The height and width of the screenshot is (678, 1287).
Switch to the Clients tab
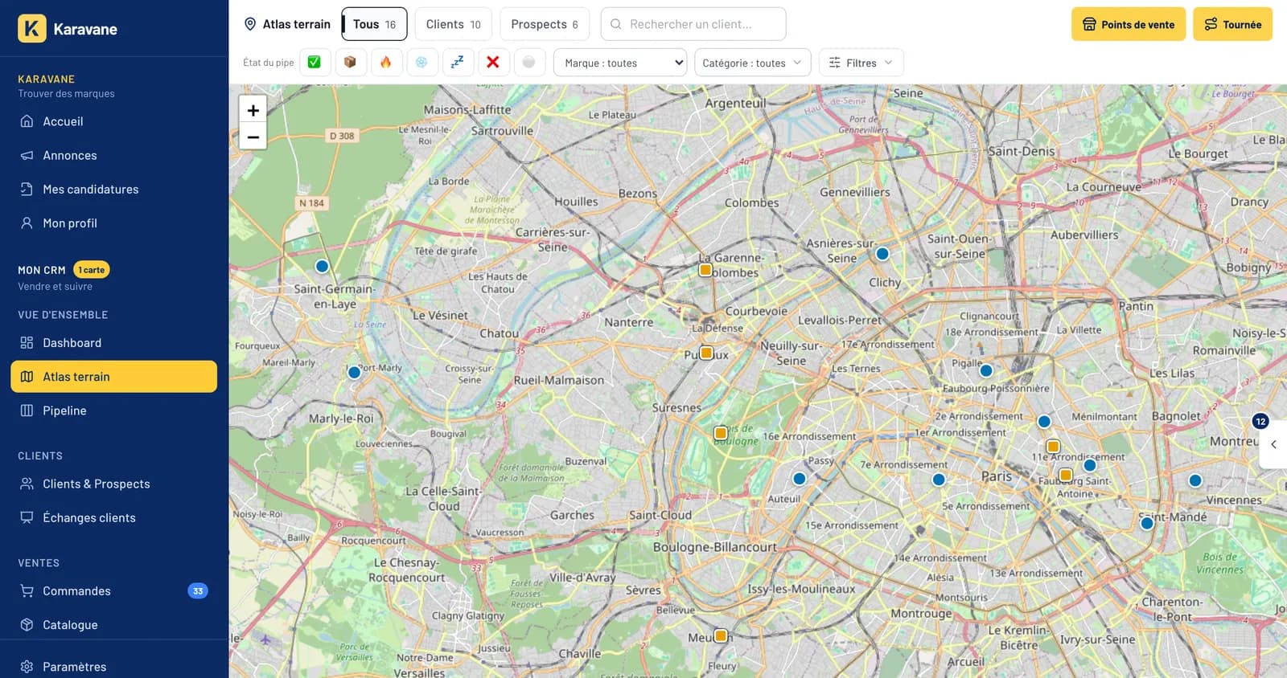pos(453,24)
